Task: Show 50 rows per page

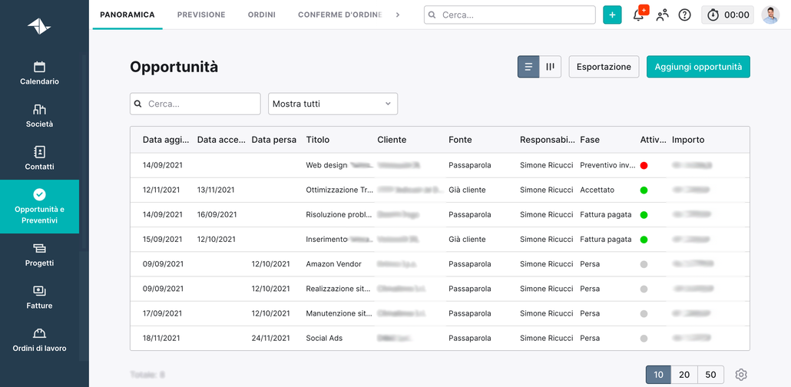Action: (711, 375)
